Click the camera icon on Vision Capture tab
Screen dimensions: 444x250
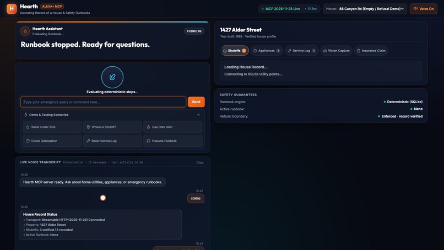pyautogui.click(x=325, y=51)
